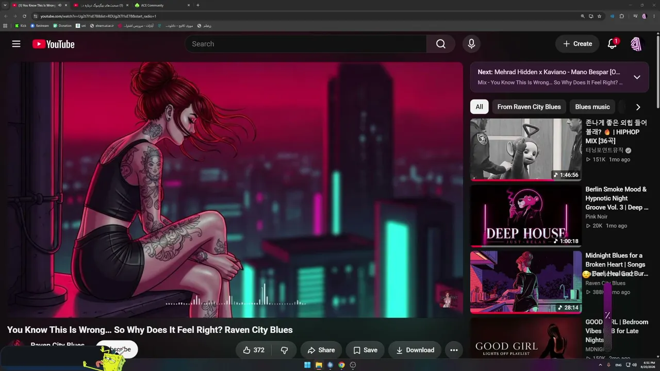The image size is (660, 371).
Task: Download this video
Action: [415, 350]
